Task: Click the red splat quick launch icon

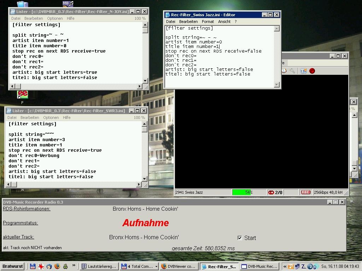Action: (41, 266)
